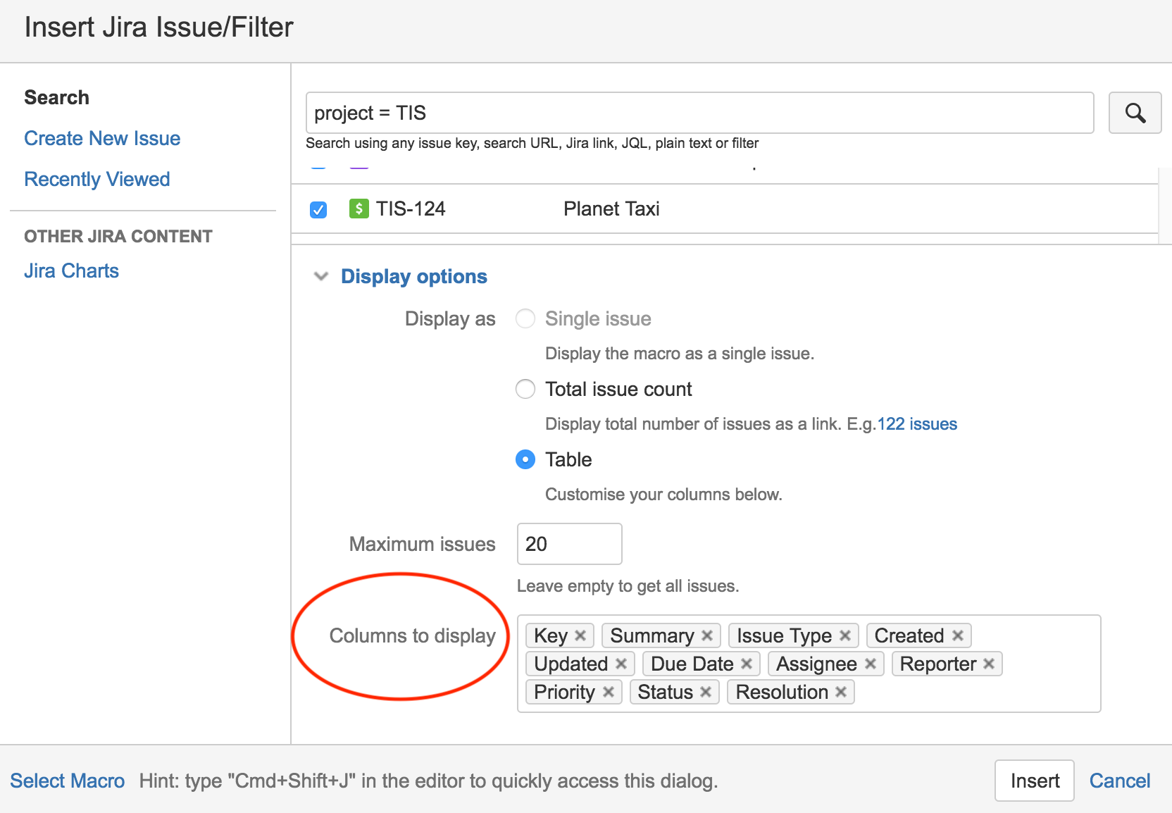Open Recently Viewed
The width and height of the screenshot is (1172, 813).
[x=96, y=178]
